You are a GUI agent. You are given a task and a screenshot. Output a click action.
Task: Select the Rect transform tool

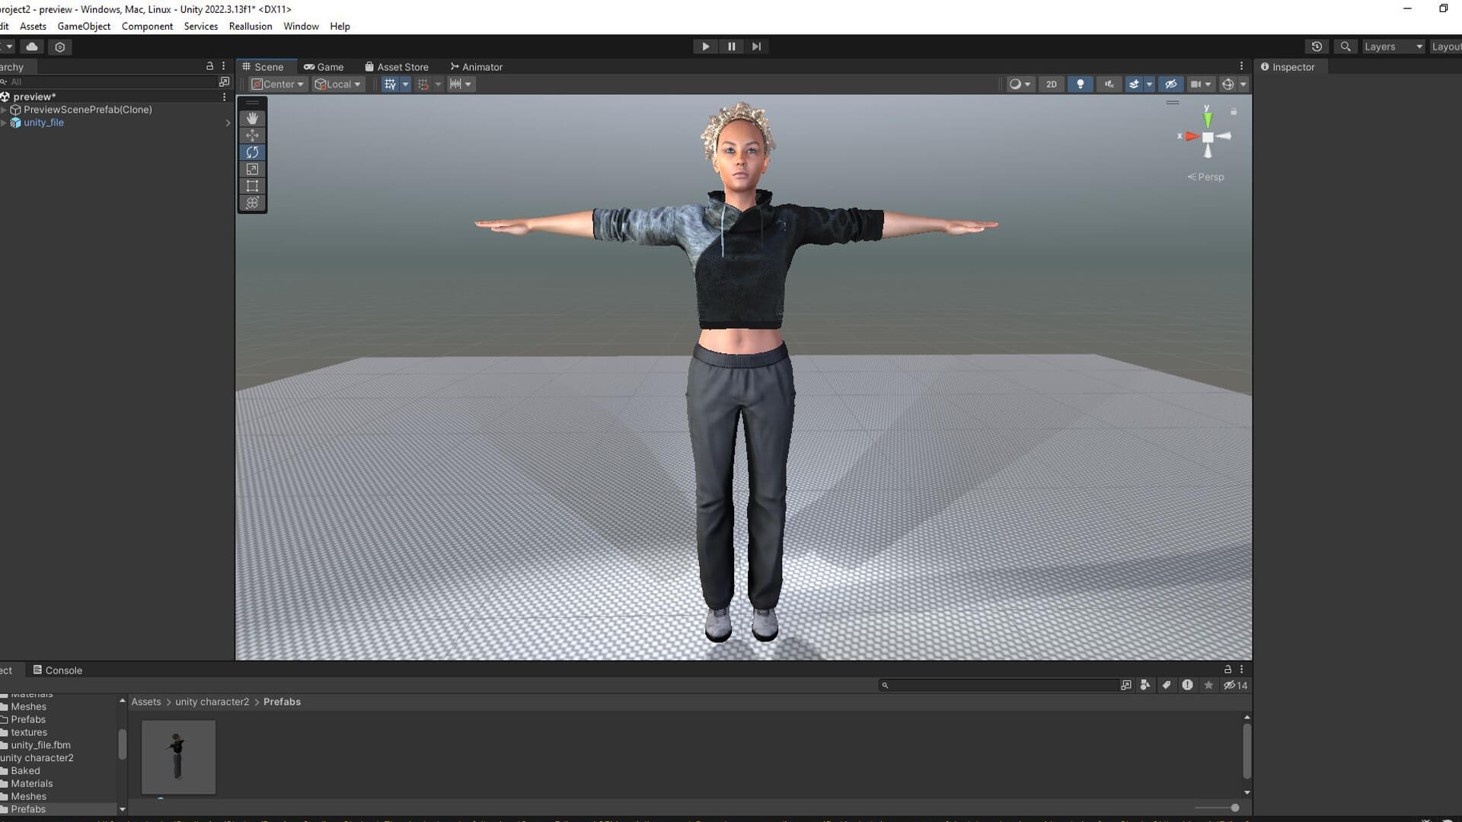(x=252, y=186)
